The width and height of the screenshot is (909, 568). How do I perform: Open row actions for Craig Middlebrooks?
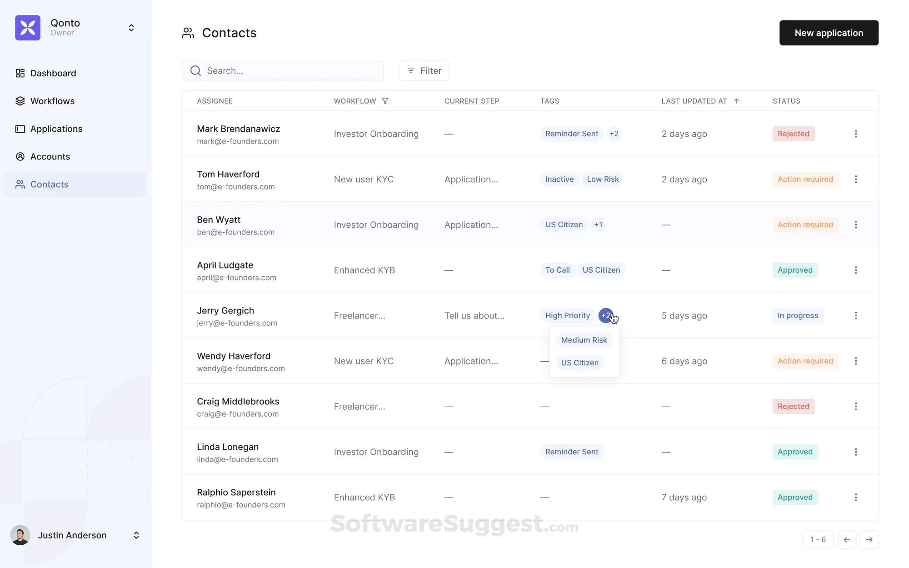[856, 406]
